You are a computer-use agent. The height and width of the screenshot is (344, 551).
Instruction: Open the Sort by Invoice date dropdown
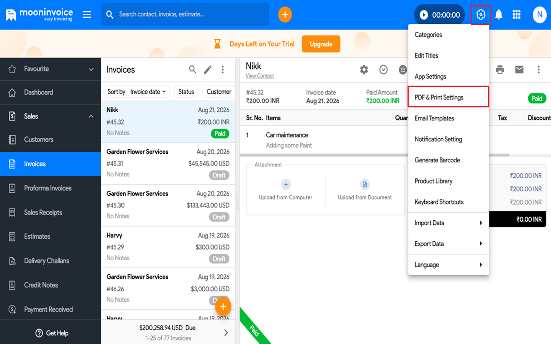click(137, 92)
